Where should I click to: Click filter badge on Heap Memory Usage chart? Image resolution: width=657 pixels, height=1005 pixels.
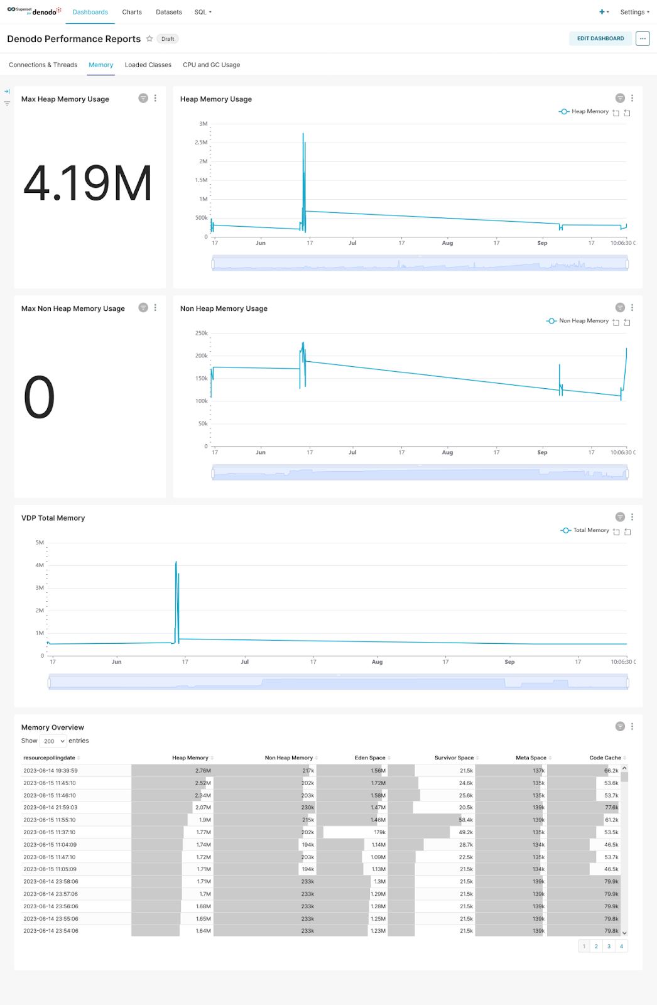click(x=620, y=98)
